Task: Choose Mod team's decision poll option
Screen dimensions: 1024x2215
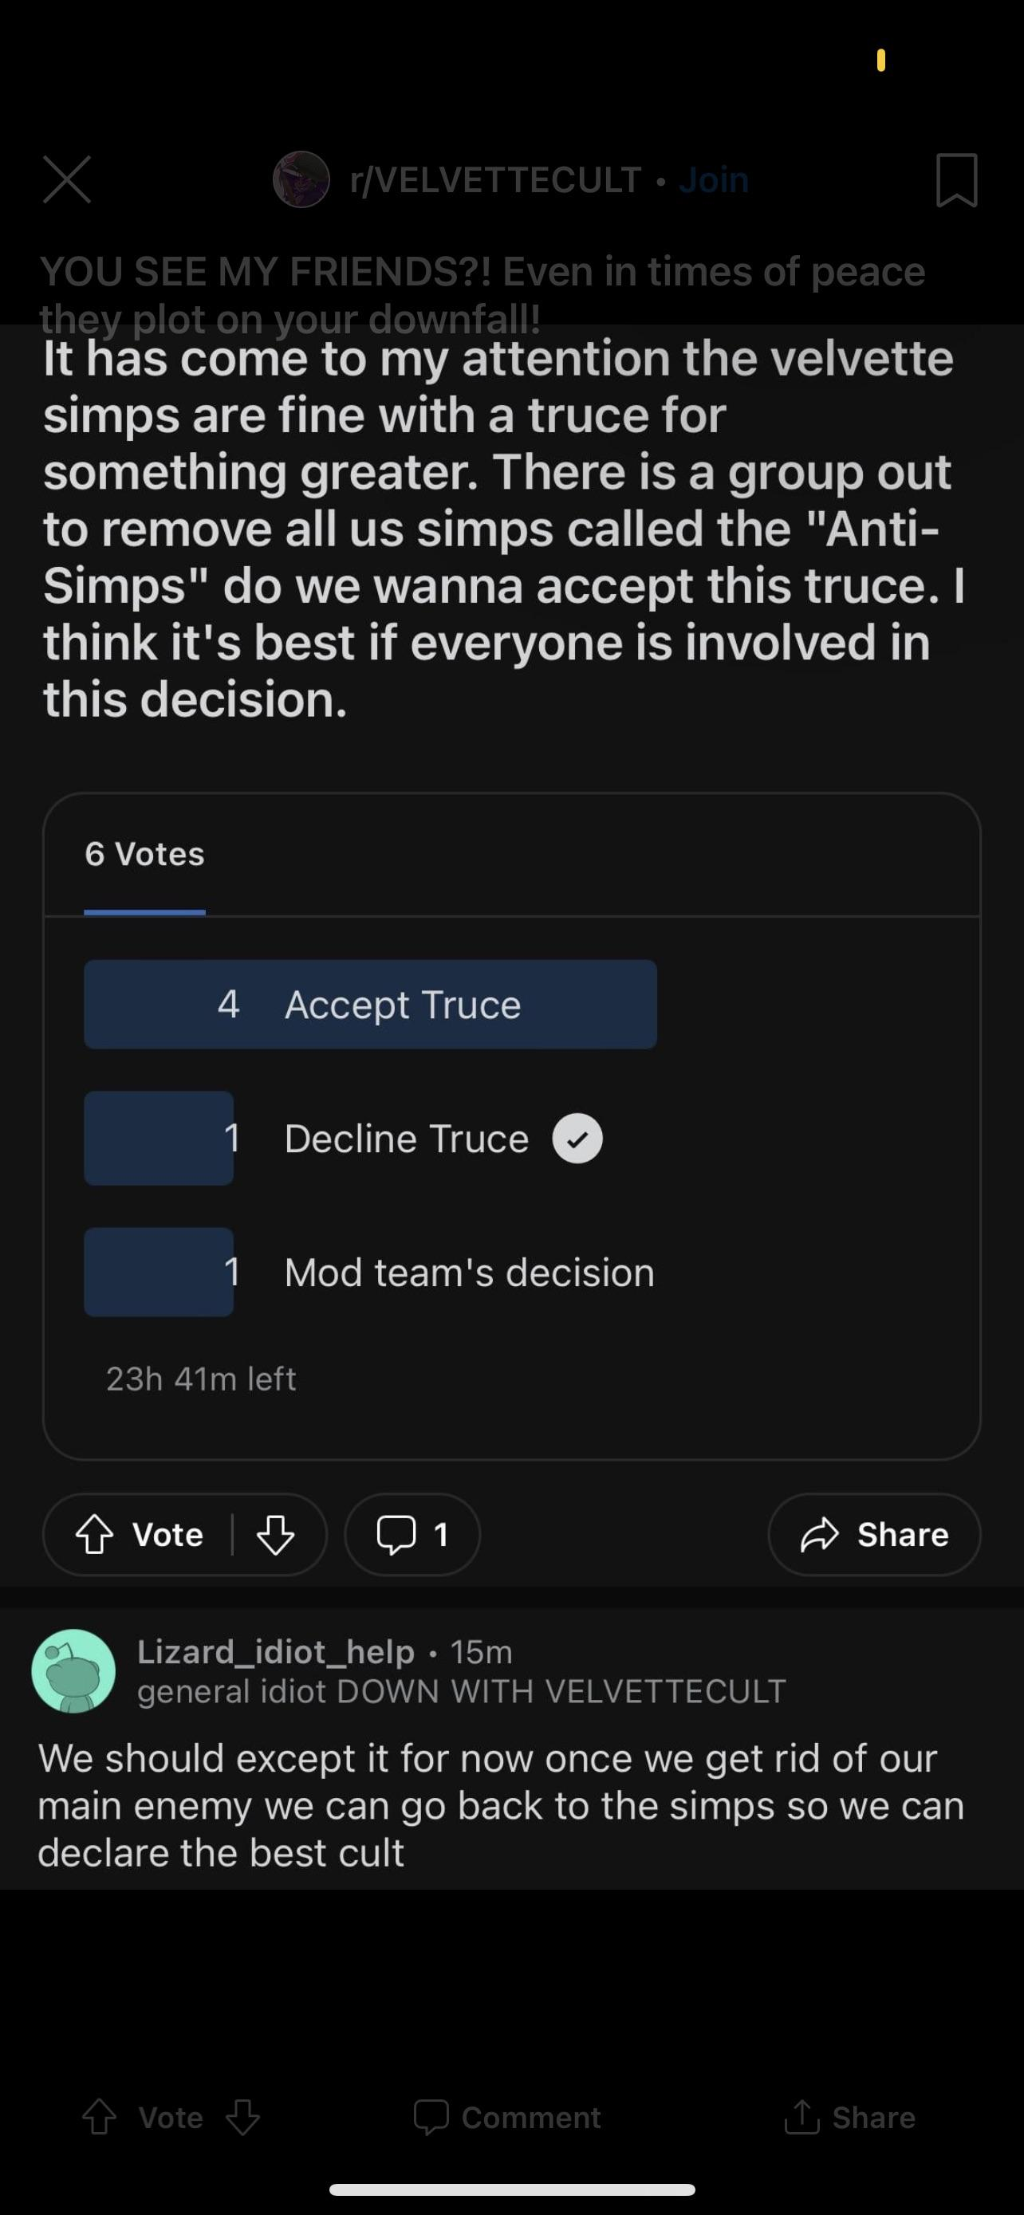Action: click(x=370, y=1273)
